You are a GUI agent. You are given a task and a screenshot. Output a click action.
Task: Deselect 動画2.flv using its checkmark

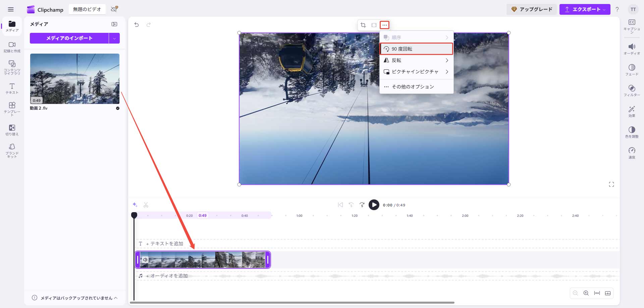[118, 108]
